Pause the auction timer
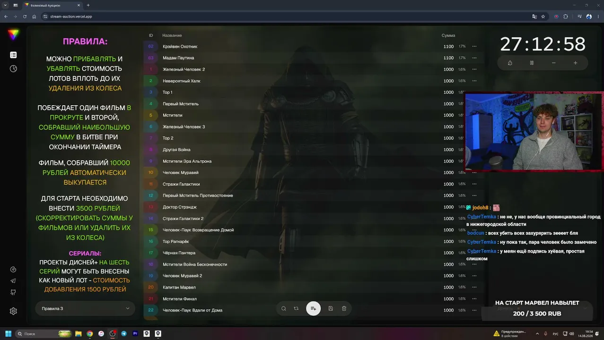Image resolution: width=604 pixels, height=340 pixels. [532, 63]
